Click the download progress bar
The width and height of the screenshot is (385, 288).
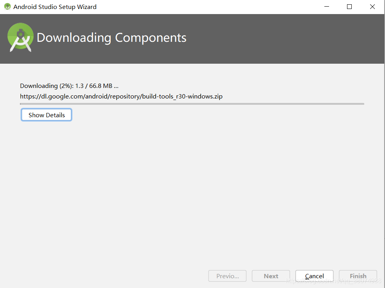click(192, 104)
